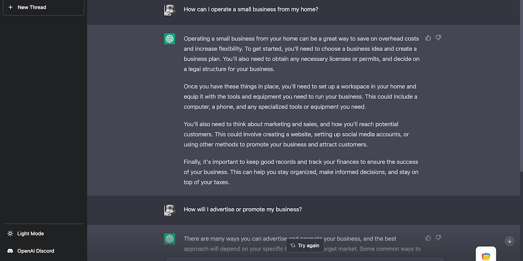Thumbs up the home business answer
The height and width of the screenshot is (261, 523).
click(x=428, y=38)
